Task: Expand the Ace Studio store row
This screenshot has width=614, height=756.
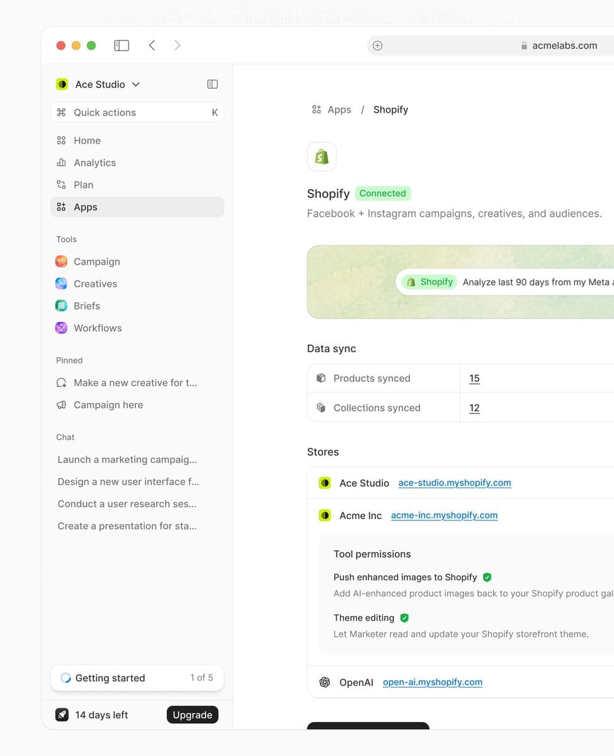Action: [460, 483]
